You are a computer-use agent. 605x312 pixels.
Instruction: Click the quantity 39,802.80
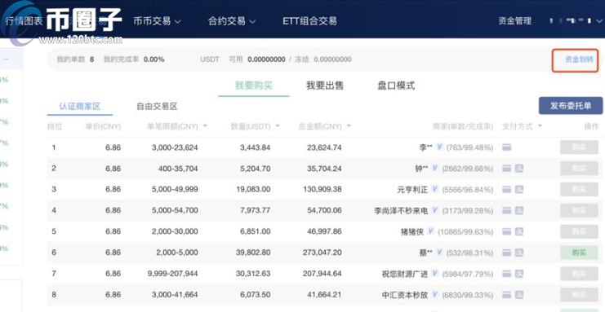(253, 253)
